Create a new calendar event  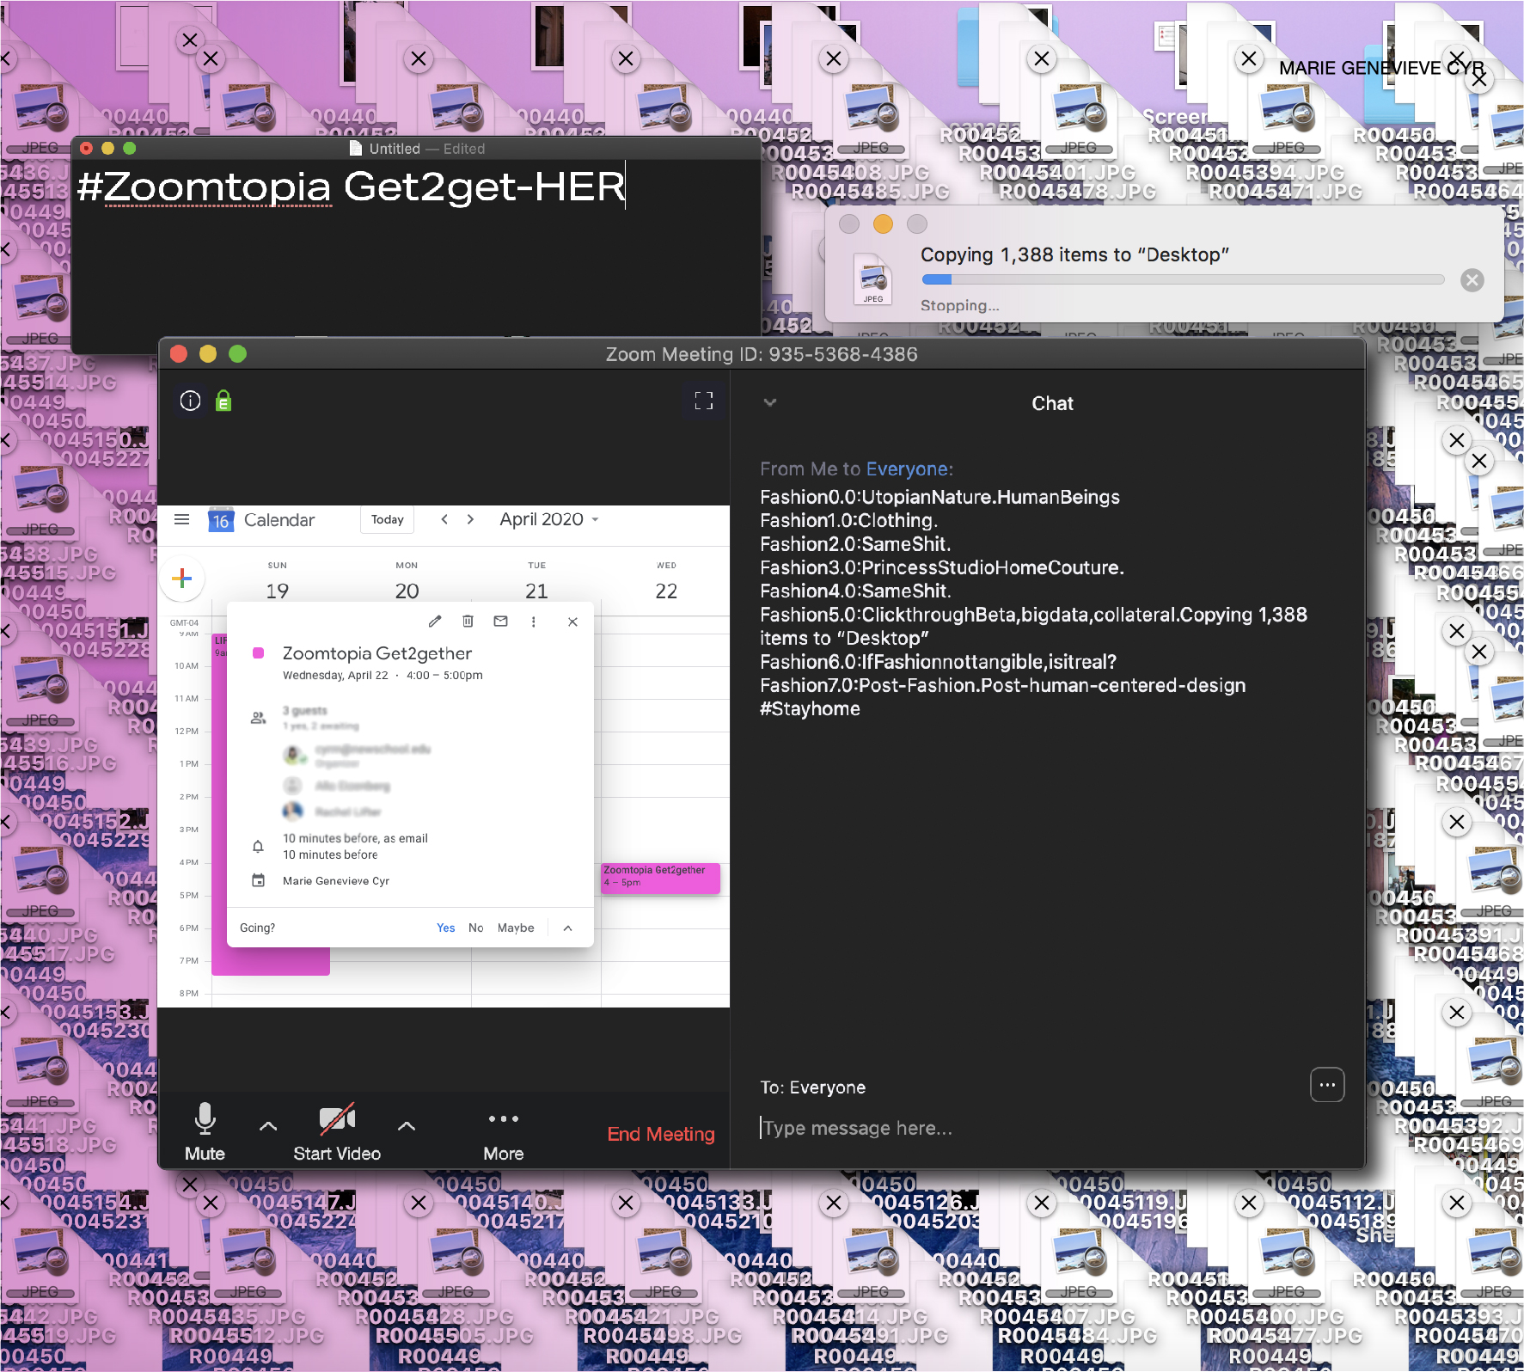pos(182,578)
